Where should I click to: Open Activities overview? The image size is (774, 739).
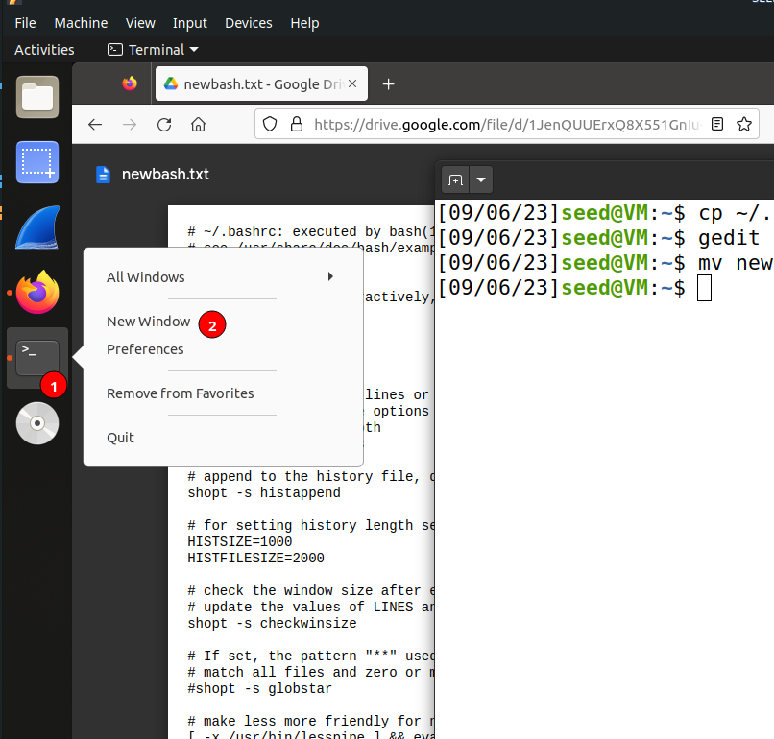click(44, 49)
